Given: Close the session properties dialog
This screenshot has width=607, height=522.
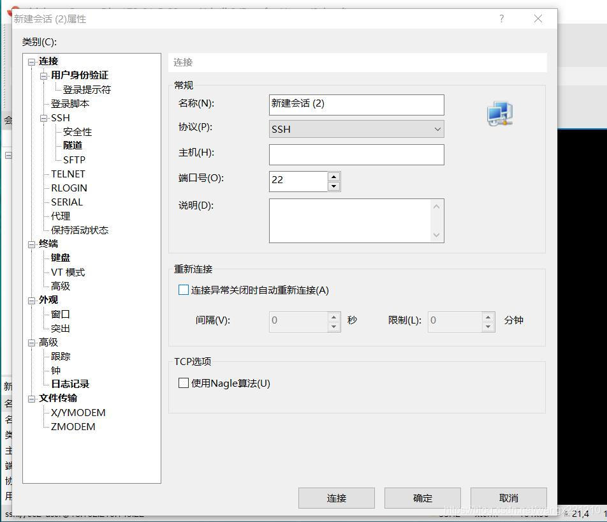Looking at the screenshot, I should tap(538, 19).
